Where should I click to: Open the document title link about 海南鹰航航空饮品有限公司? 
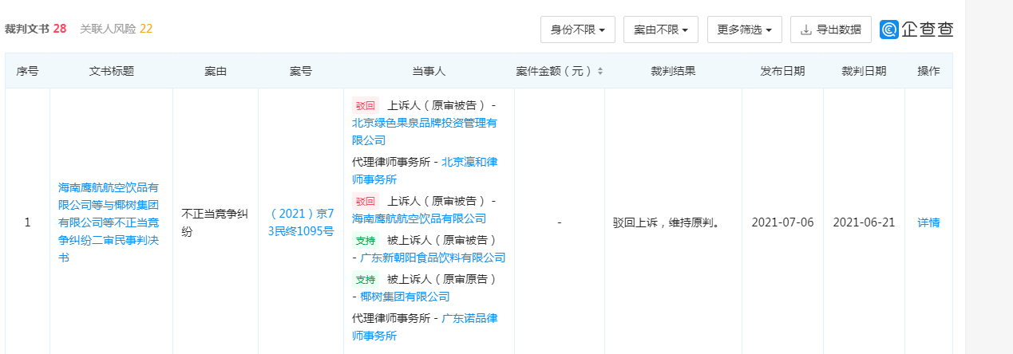point(109,222)
